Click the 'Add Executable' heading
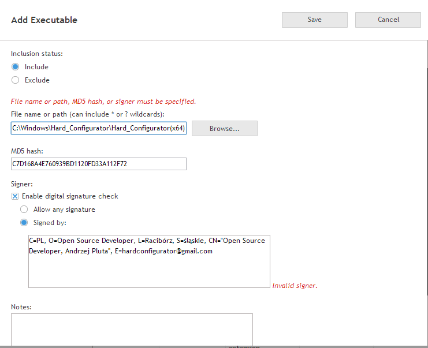 (44, 20)
